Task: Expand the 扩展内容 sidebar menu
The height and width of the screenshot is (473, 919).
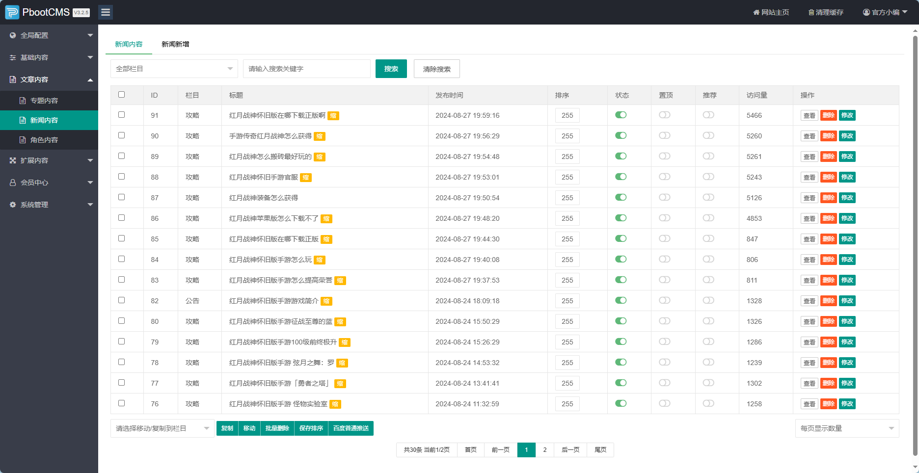Action: point(49,160)
